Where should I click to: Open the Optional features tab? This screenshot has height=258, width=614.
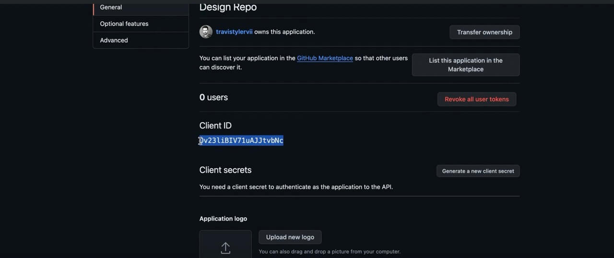pos(141,23)
